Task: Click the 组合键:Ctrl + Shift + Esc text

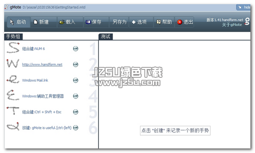Action: pos(42,112)
